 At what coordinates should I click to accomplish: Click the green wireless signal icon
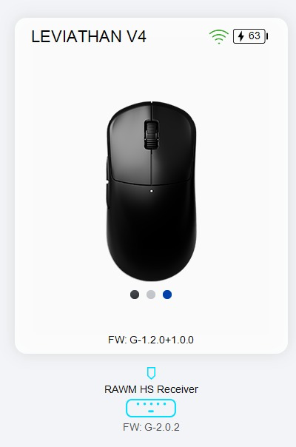(219, 36)
